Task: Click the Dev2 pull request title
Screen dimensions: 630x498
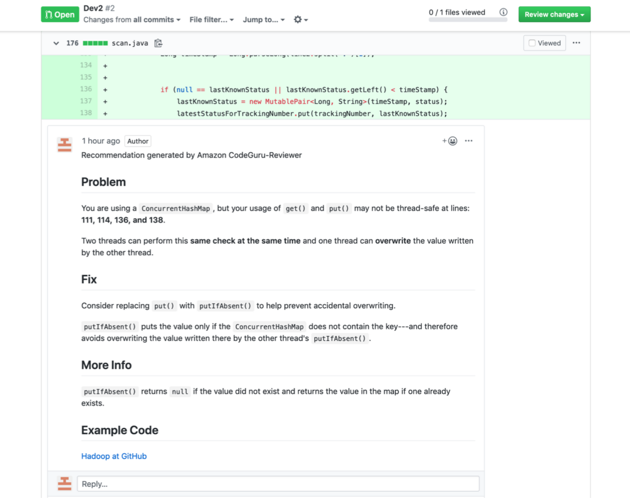Action: click(x=93, y=8)
